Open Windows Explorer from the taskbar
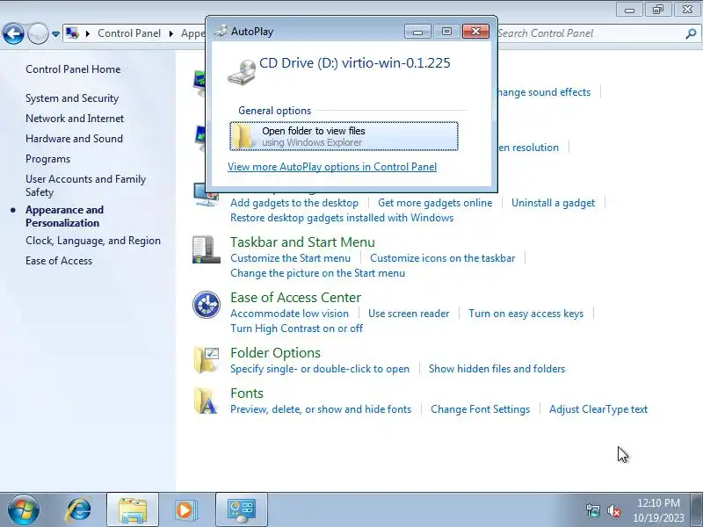The height and width of the screenshot is (527, 703). pos(133,509)
